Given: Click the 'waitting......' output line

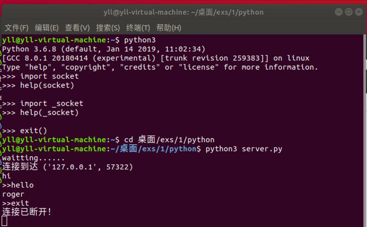Looking at the screenshot, I should (x=33, y=158).
